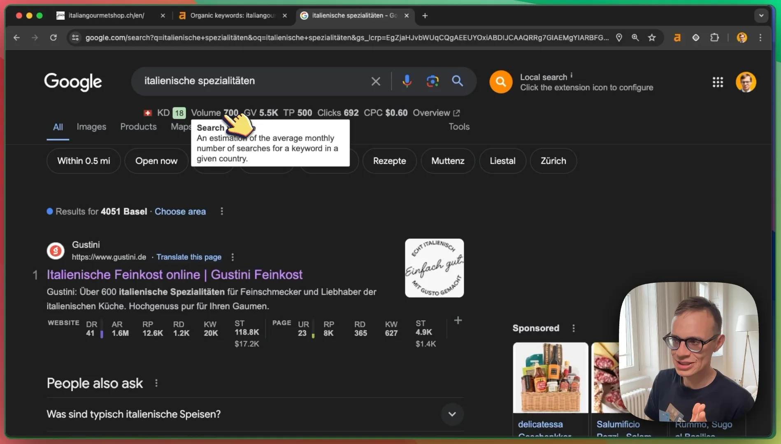The image size is (781, 444).
Task: Click the Google account avatar
Action: pyautogui.click(x=746, y=82)
